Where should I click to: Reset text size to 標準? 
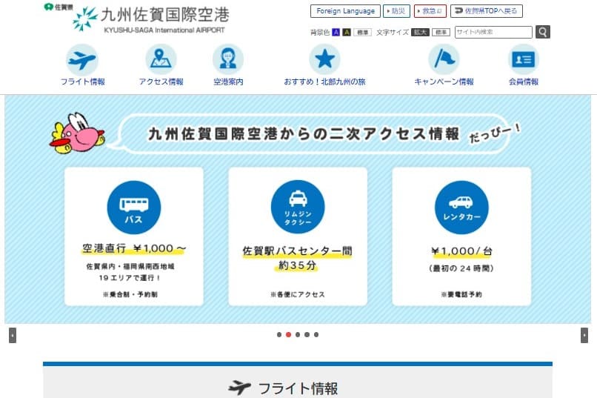pos(441,33)
